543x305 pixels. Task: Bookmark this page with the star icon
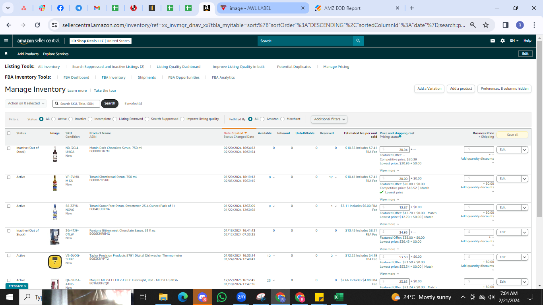pos(486,25)
